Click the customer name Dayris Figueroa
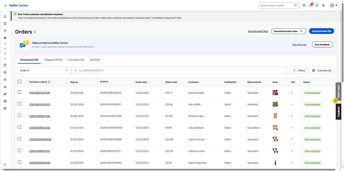The width and height of the screenshot is (344, 171). [197, 163]
